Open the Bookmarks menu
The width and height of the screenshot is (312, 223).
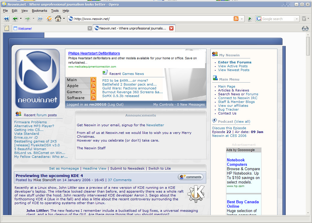click(x=39, y=11)
